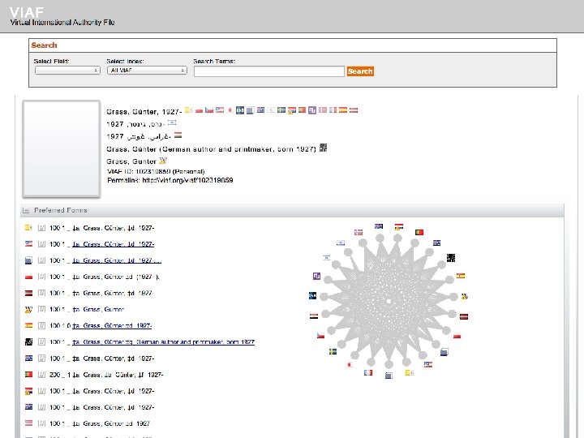584x438 pixels.
Task: Click Spain flag in Preferred Forms list
Action: click(28, 325)
